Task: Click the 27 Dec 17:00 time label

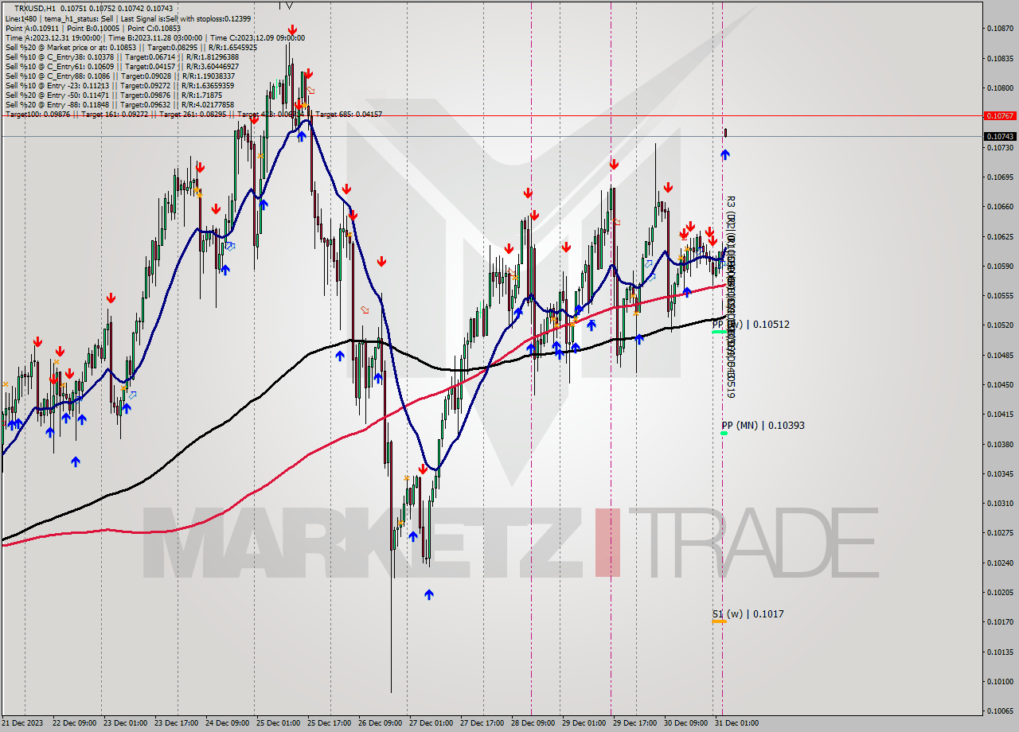Action: pos(482,723)
